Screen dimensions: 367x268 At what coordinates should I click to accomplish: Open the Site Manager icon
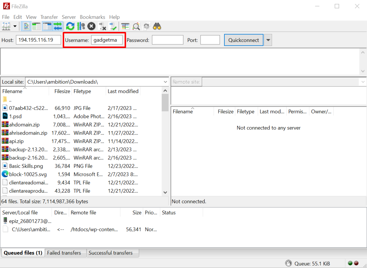click(6, 26)
